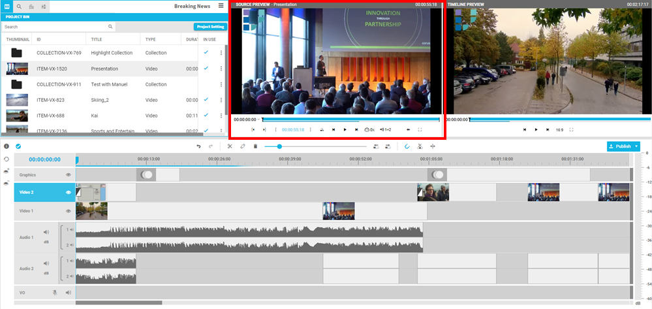The width and height of the screenshot is (652, 309).
Task: Play the source preview video
Action: [x=345, y=129]
